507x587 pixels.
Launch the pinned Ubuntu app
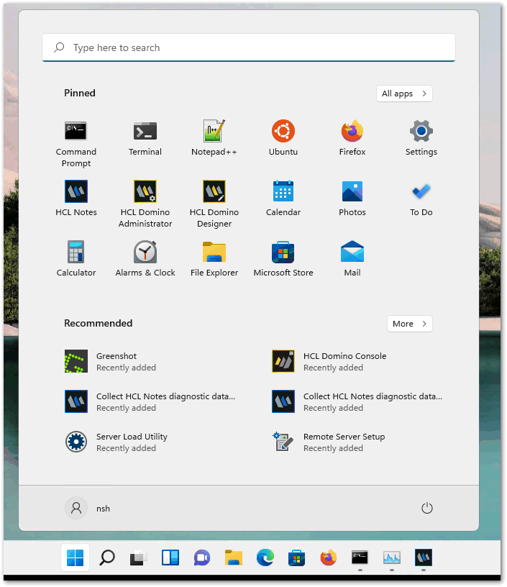point(283,138)
